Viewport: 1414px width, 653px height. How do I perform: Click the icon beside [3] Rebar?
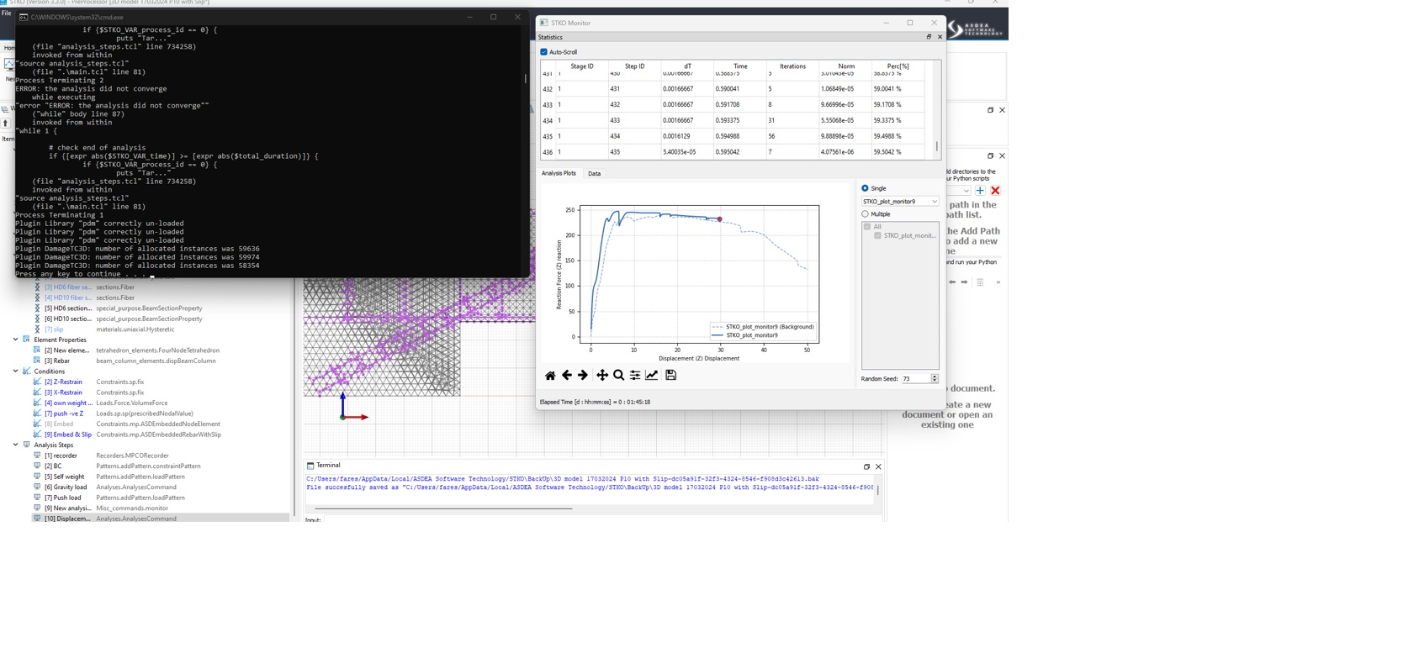pyautogui.click(x=37, y=361)
